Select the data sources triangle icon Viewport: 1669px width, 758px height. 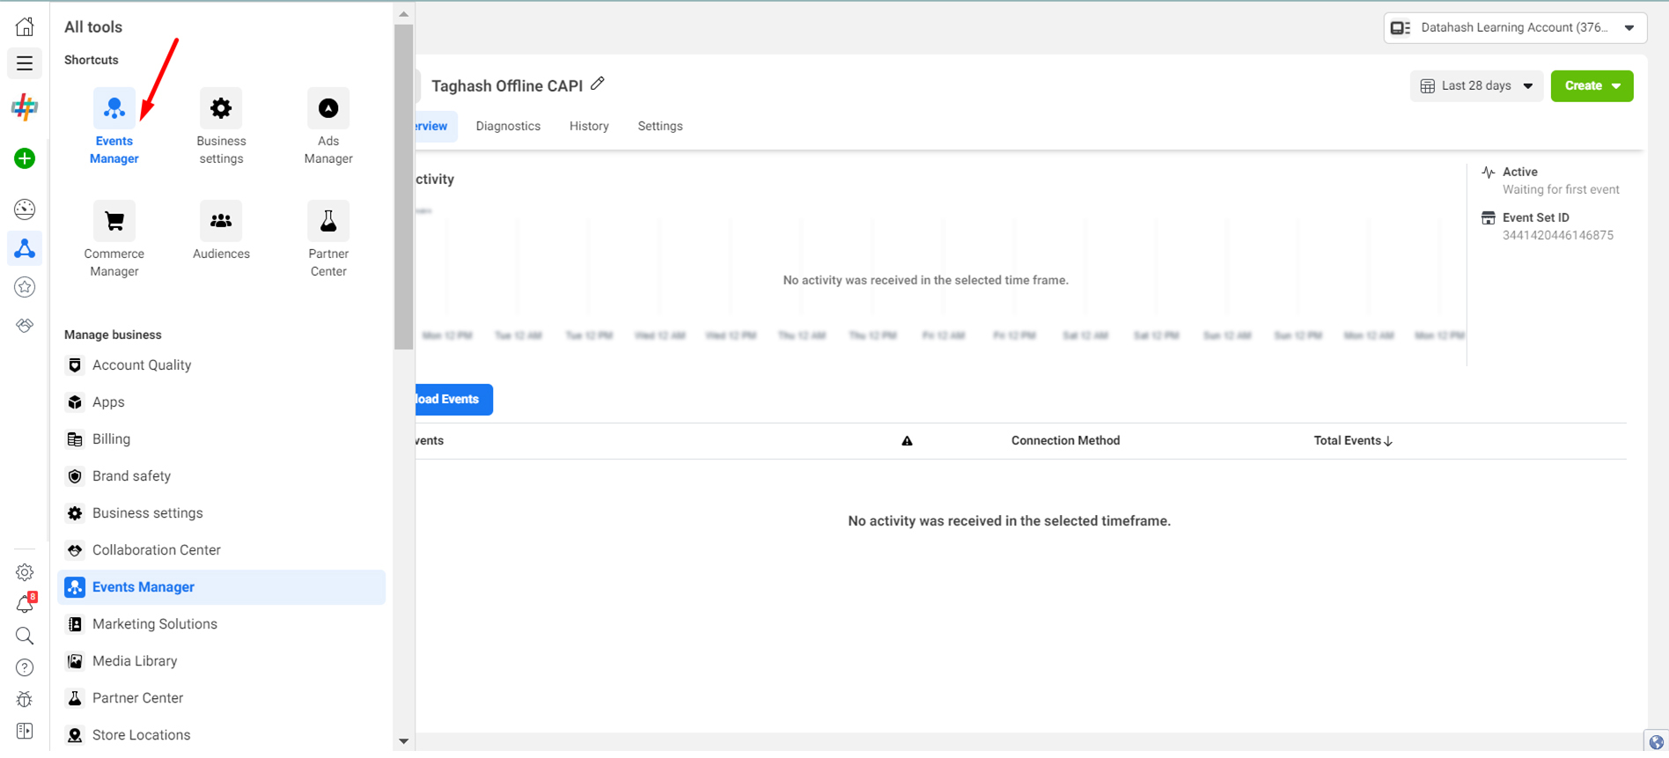pos(25,248)
